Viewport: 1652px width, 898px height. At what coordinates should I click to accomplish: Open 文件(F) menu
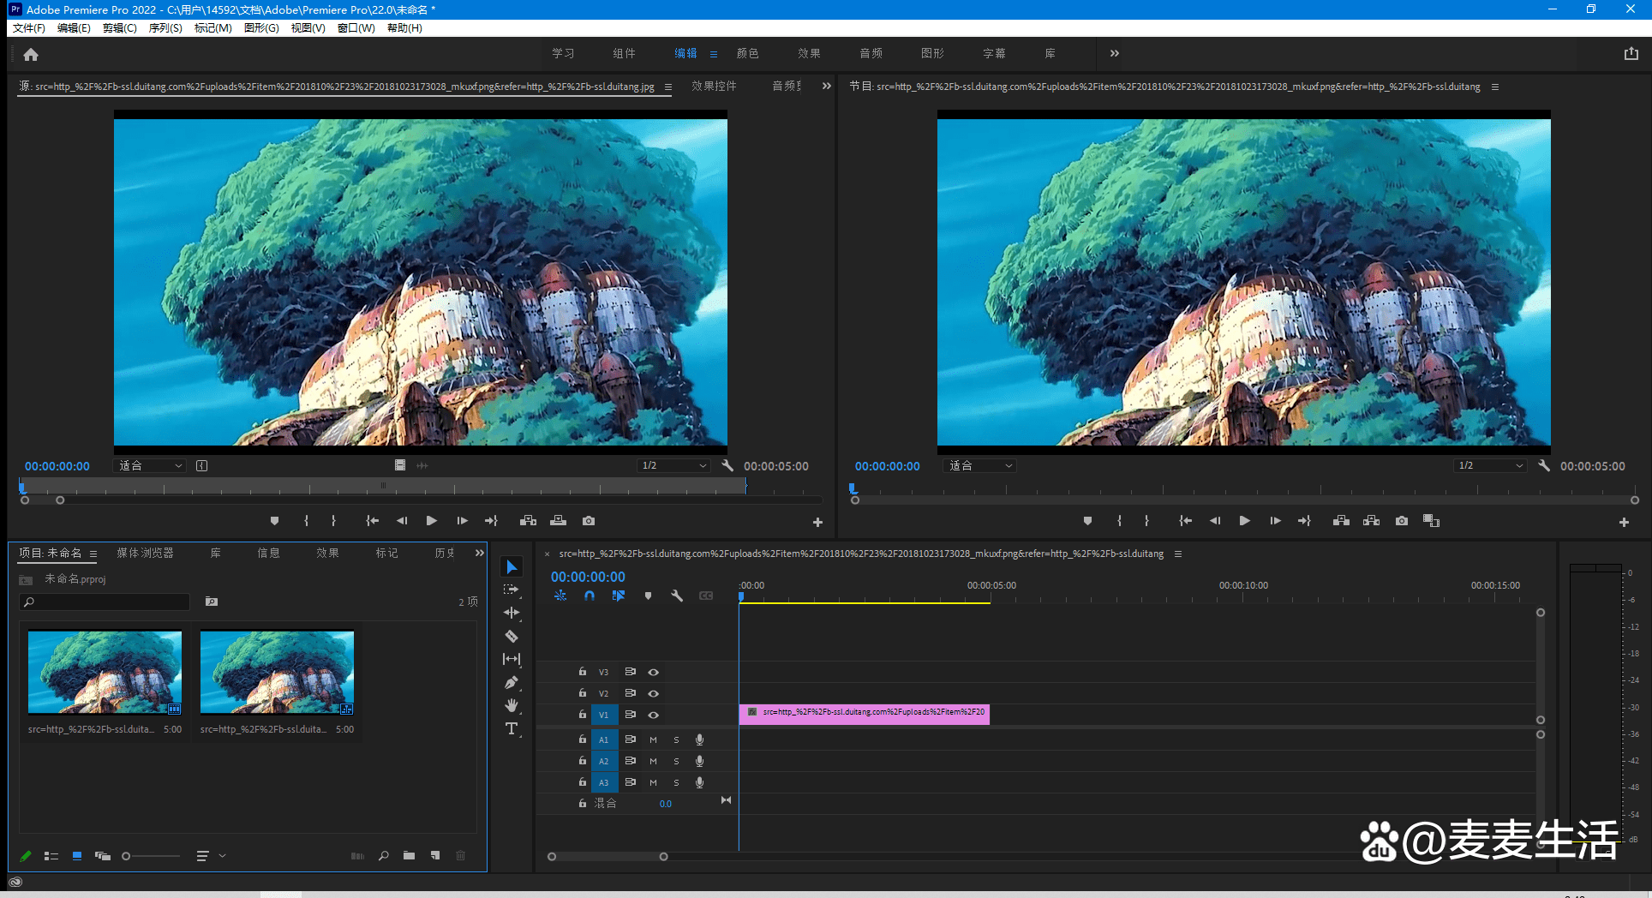[28, 28]
